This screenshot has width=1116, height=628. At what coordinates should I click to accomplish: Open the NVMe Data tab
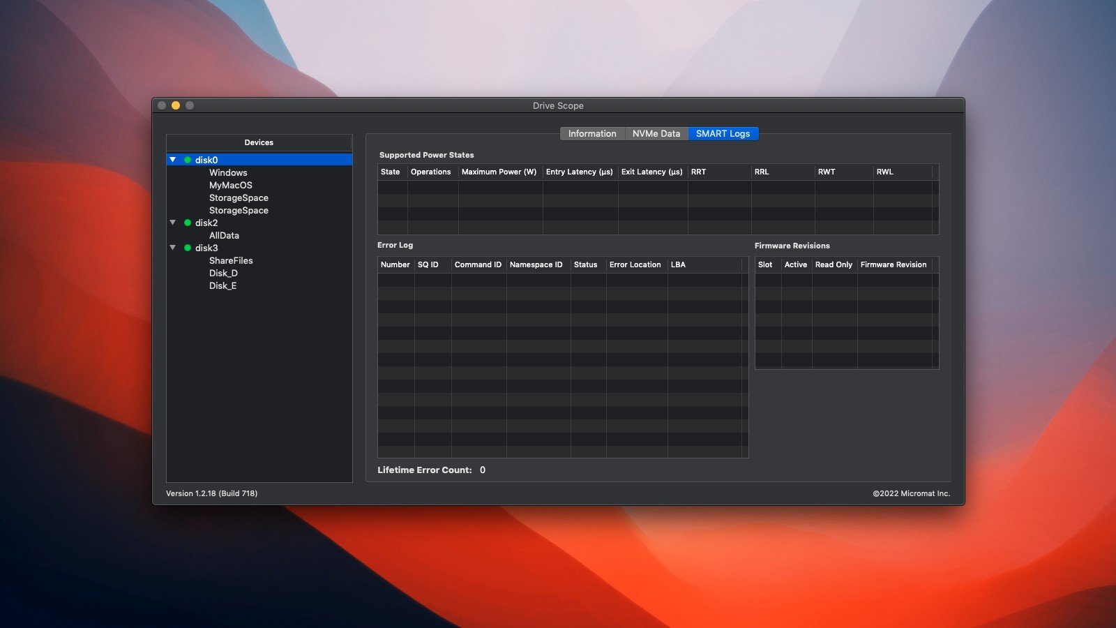pos(656,133)
